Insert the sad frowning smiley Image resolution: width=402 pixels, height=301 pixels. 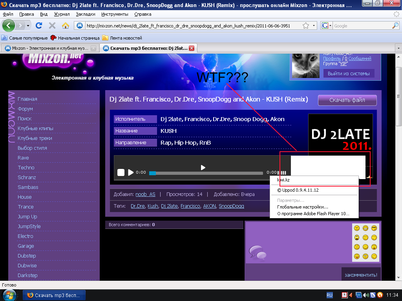coord(356,247)
